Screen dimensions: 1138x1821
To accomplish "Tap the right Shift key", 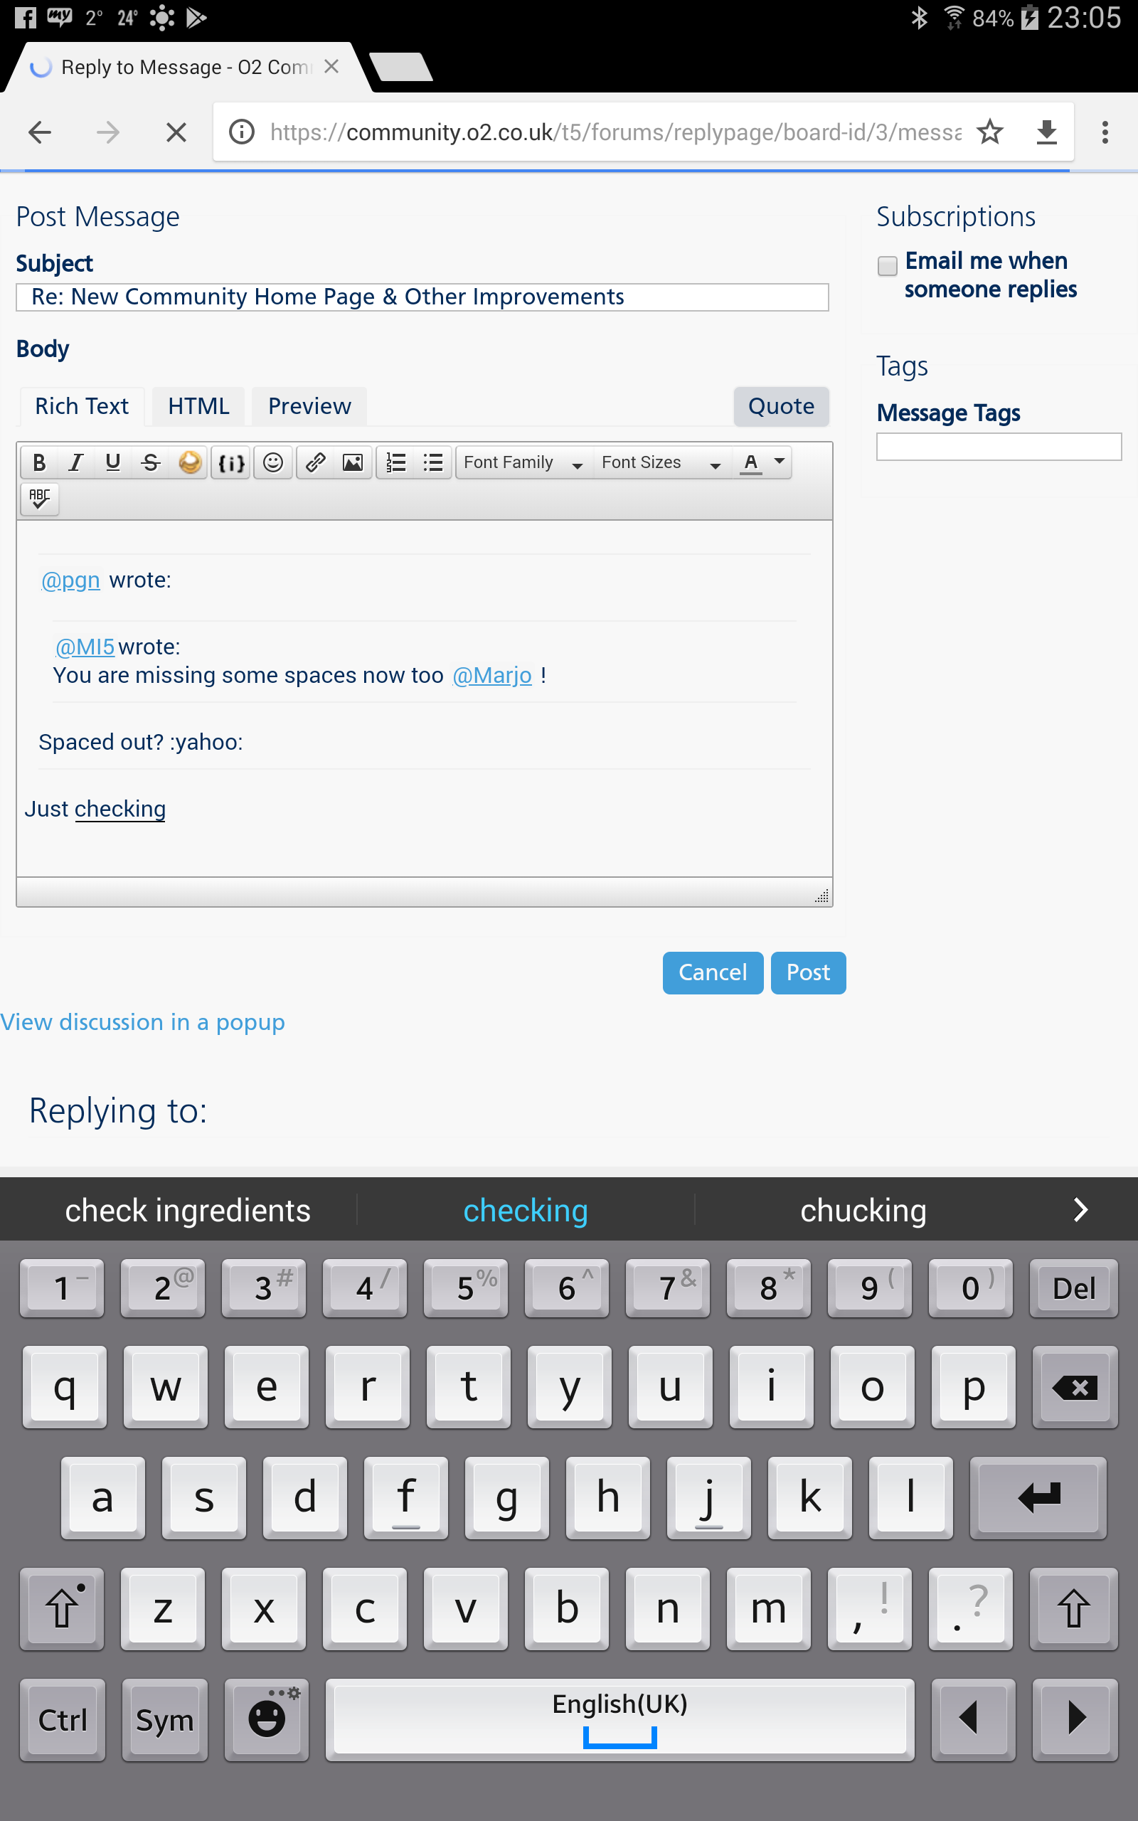I will [x=1075, y=1609].
